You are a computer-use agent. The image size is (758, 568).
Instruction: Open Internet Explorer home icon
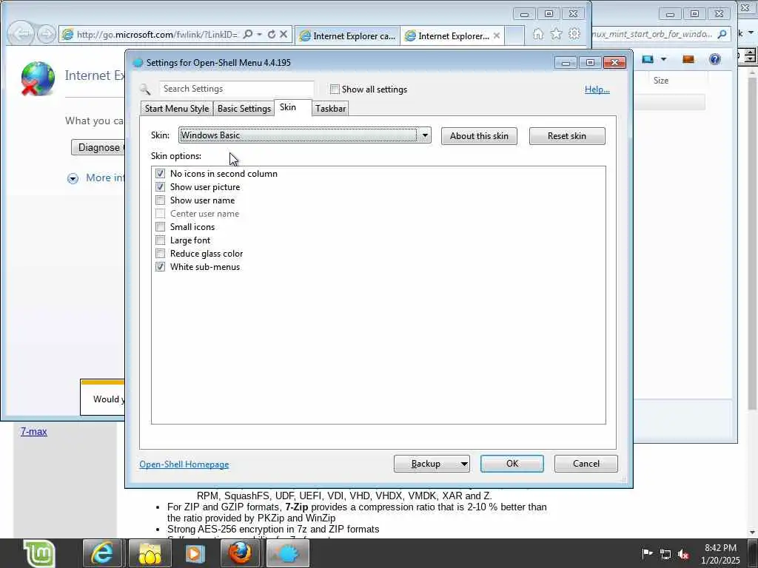click(538, 34)
